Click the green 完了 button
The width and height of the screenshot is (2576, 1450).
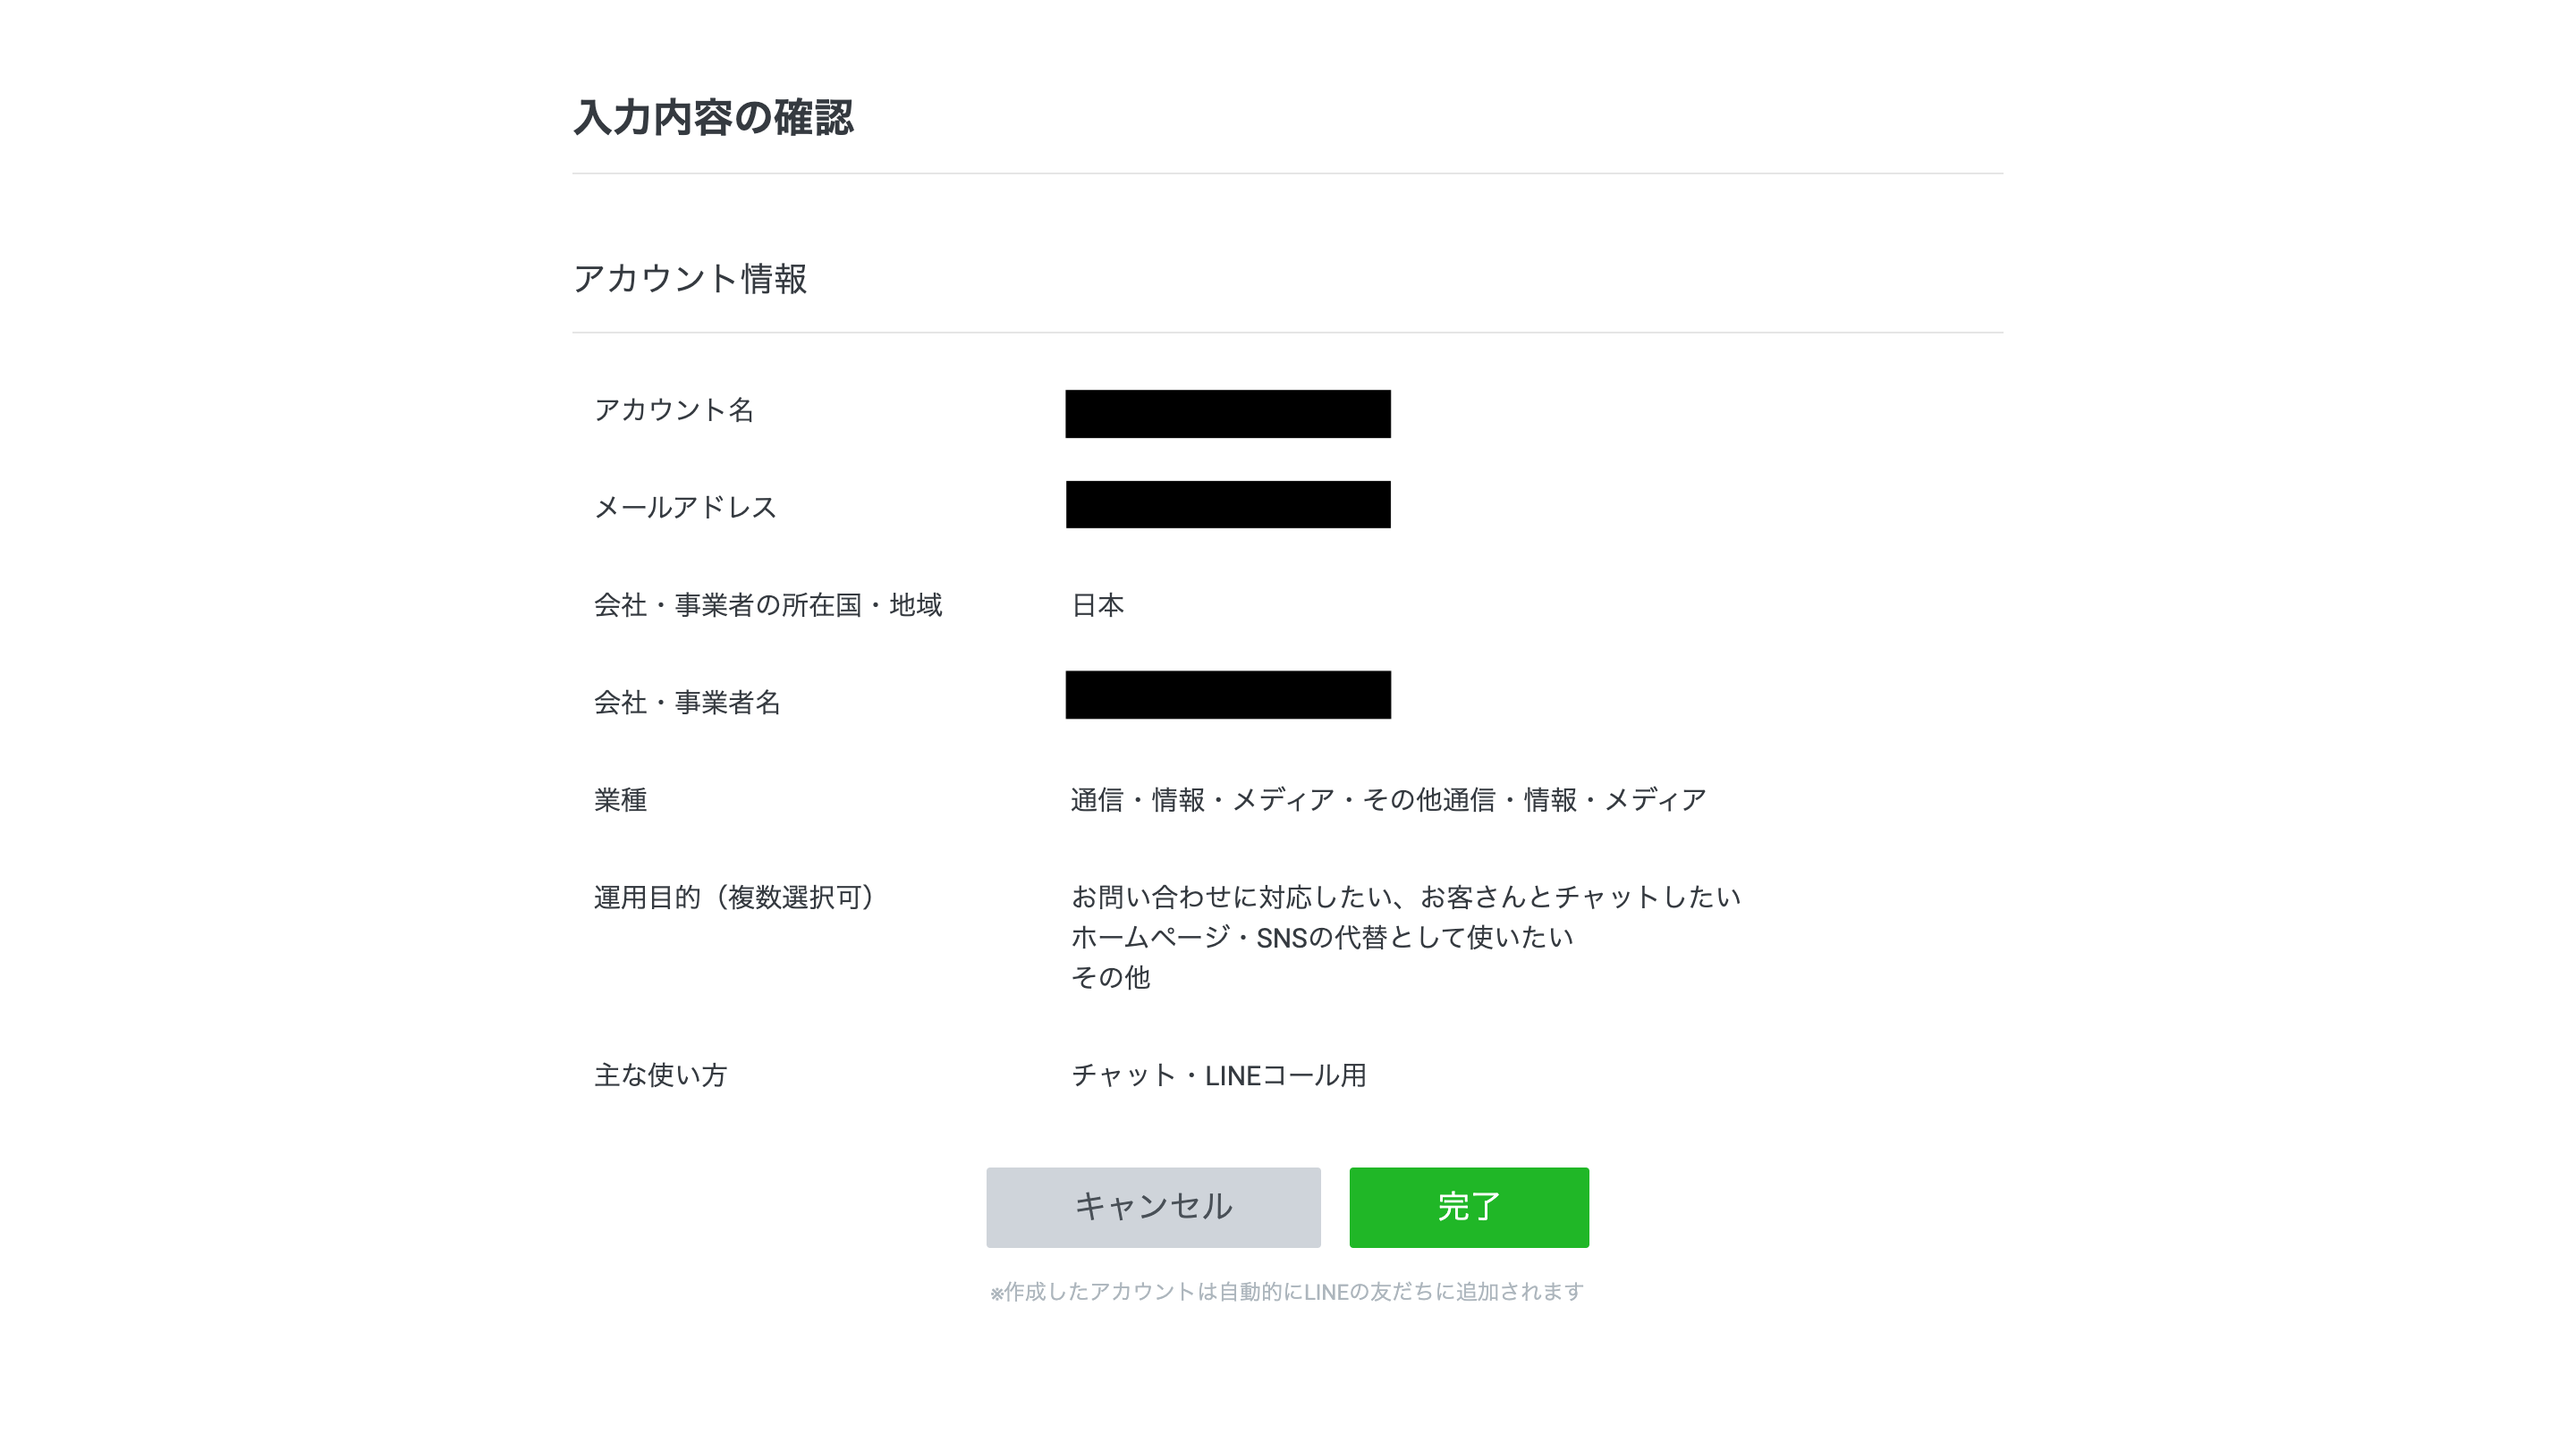[1468, 1206]
